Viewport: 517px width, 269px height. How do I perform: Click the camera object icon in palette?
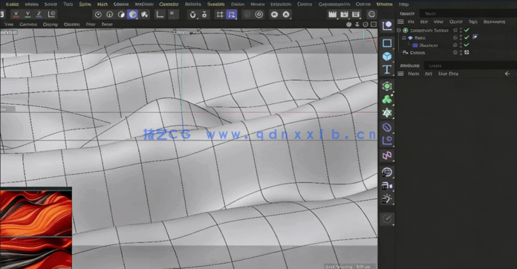[387, 186]
